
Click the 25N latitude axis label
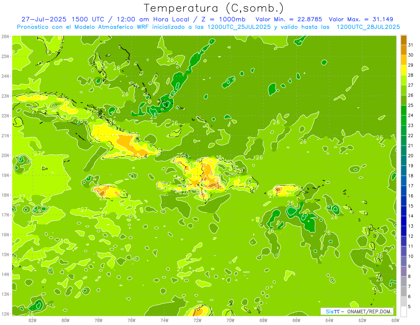5,56
